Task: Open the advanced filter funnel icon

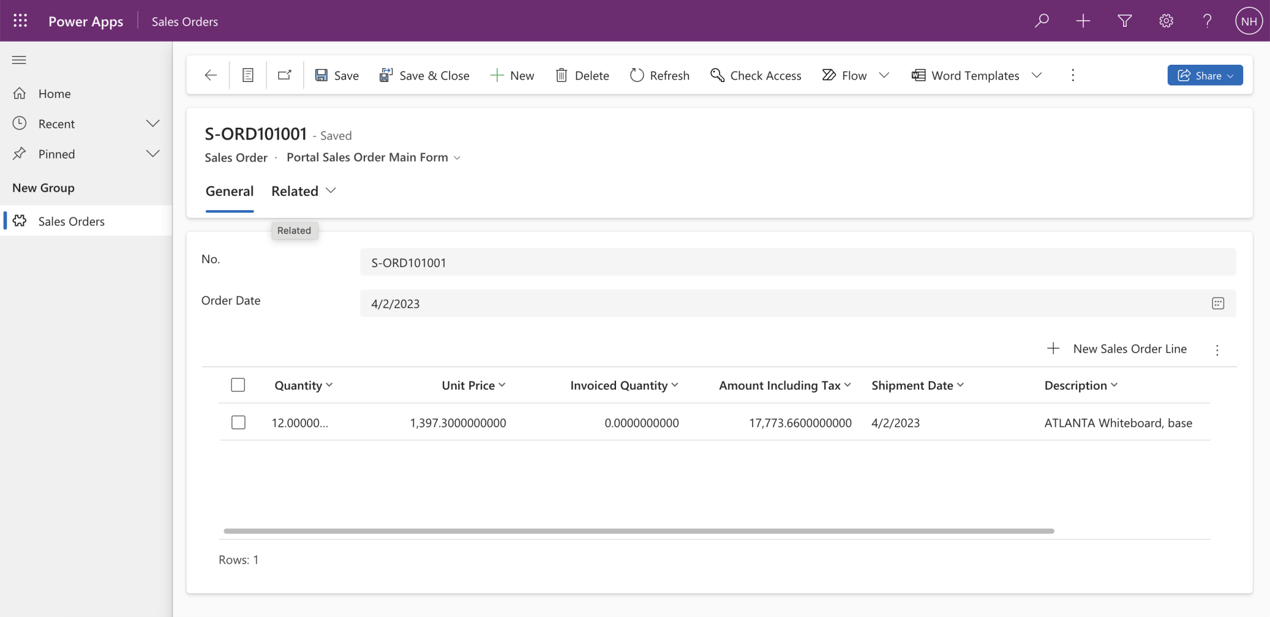Action: pyautogui.click(x=1124, y=21)
